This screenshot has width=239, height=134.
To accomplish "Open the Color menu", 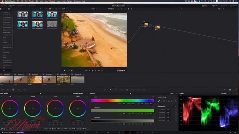I will [x=64, y=1].
